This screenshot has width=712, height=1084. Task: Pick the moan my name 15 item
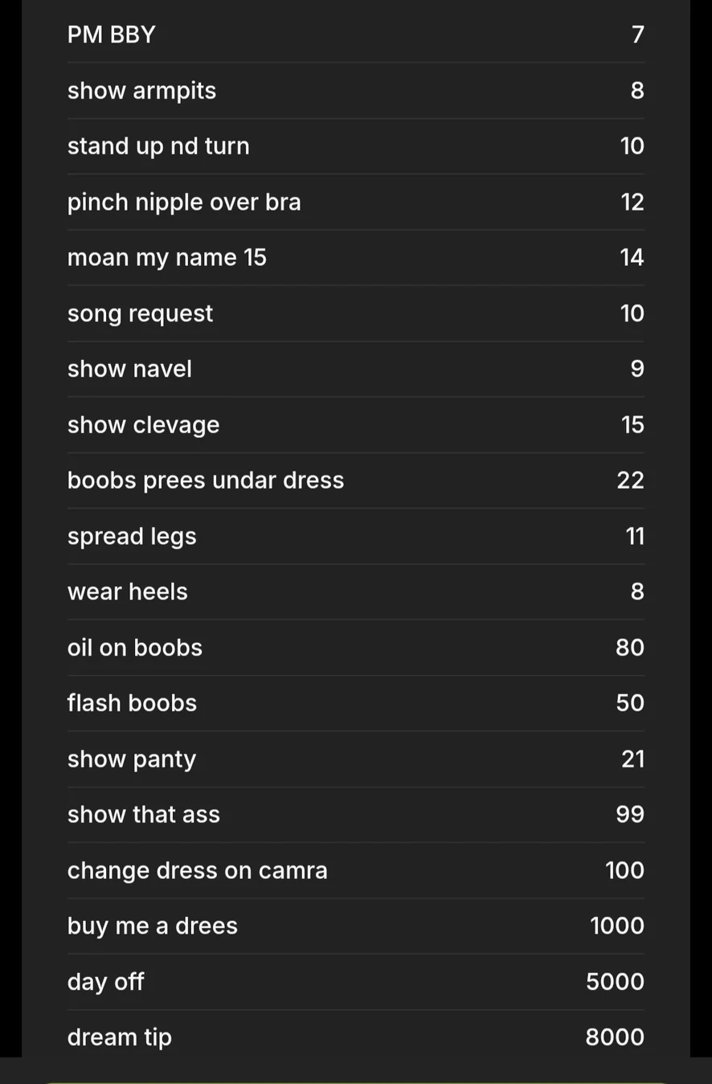click(166, 257)
